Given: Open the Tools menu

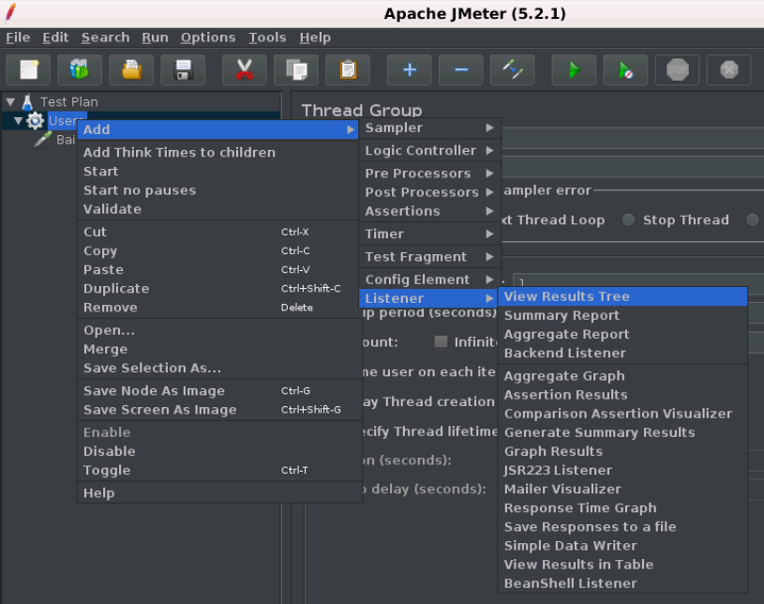Looking at the screenshot, I should tap(267, 38).
